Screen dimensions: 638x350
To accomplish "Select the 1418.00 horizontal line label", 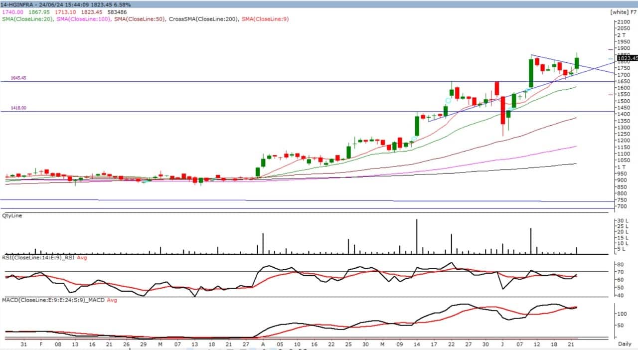I will (18, 108).
